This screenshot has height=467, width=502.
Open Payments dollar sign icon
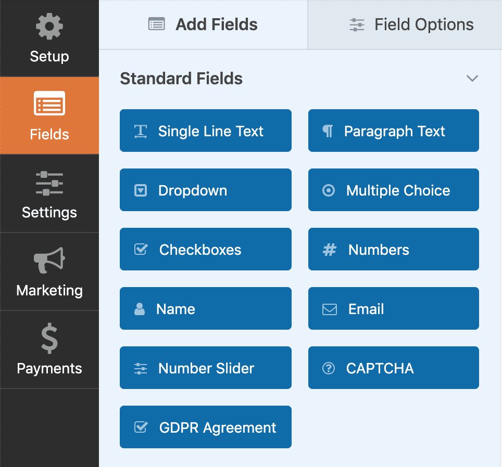pyautogui.click(x=49, y=339)
